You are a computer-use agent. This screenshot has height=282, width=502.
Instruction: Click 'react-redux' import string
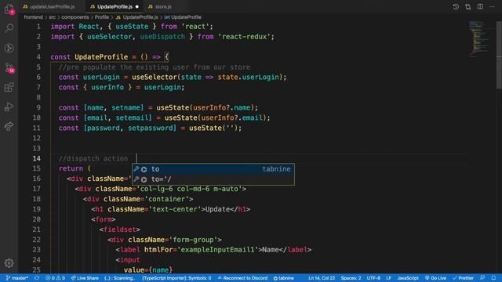point(244,37)
